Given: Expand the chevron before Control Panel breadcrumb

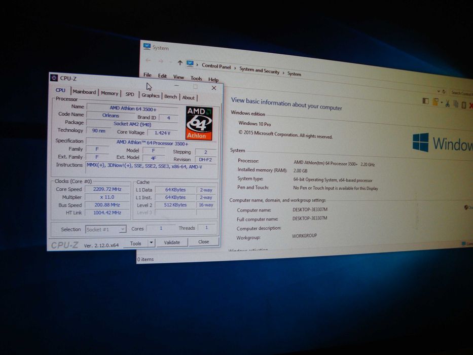Looking at the screenshot, I should (197, 64).
